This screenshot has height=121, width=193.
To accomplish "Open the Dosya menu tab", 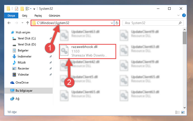I will pyautogui.click(x=11, y=16).
